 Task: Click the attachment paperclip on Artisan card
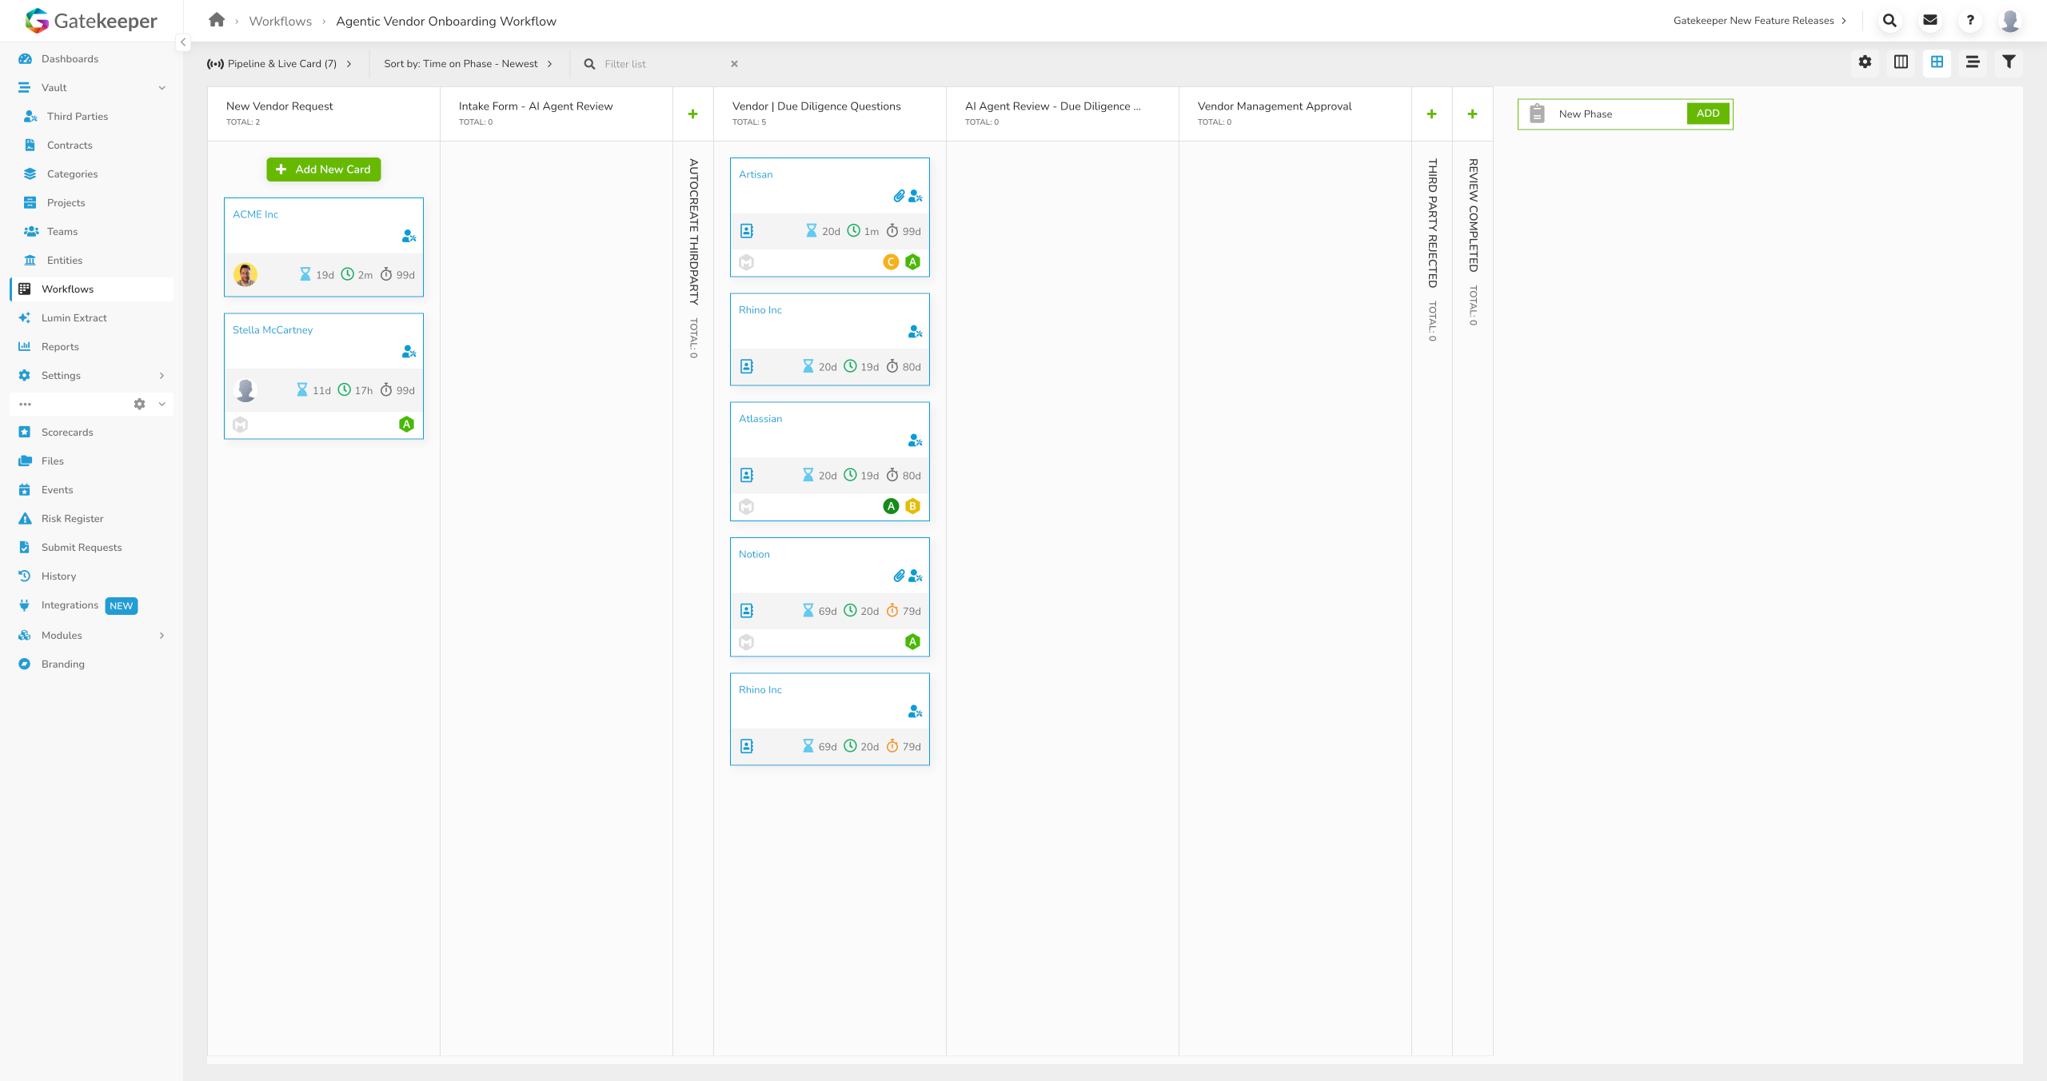click(899, 197)
